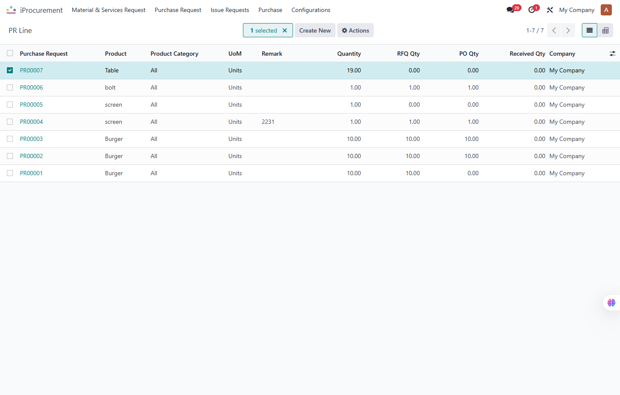Check the PR00004 row checkbox
Image resolution: width=620 pixels, height=395 pixels.
[10, 122]
